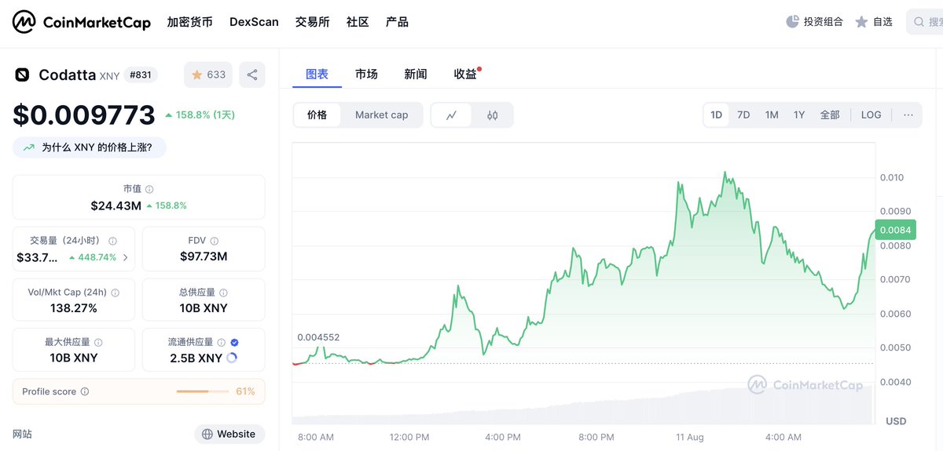Switch to line chart icon
Viewport: 943px width, 451px height.
[452, 115]
